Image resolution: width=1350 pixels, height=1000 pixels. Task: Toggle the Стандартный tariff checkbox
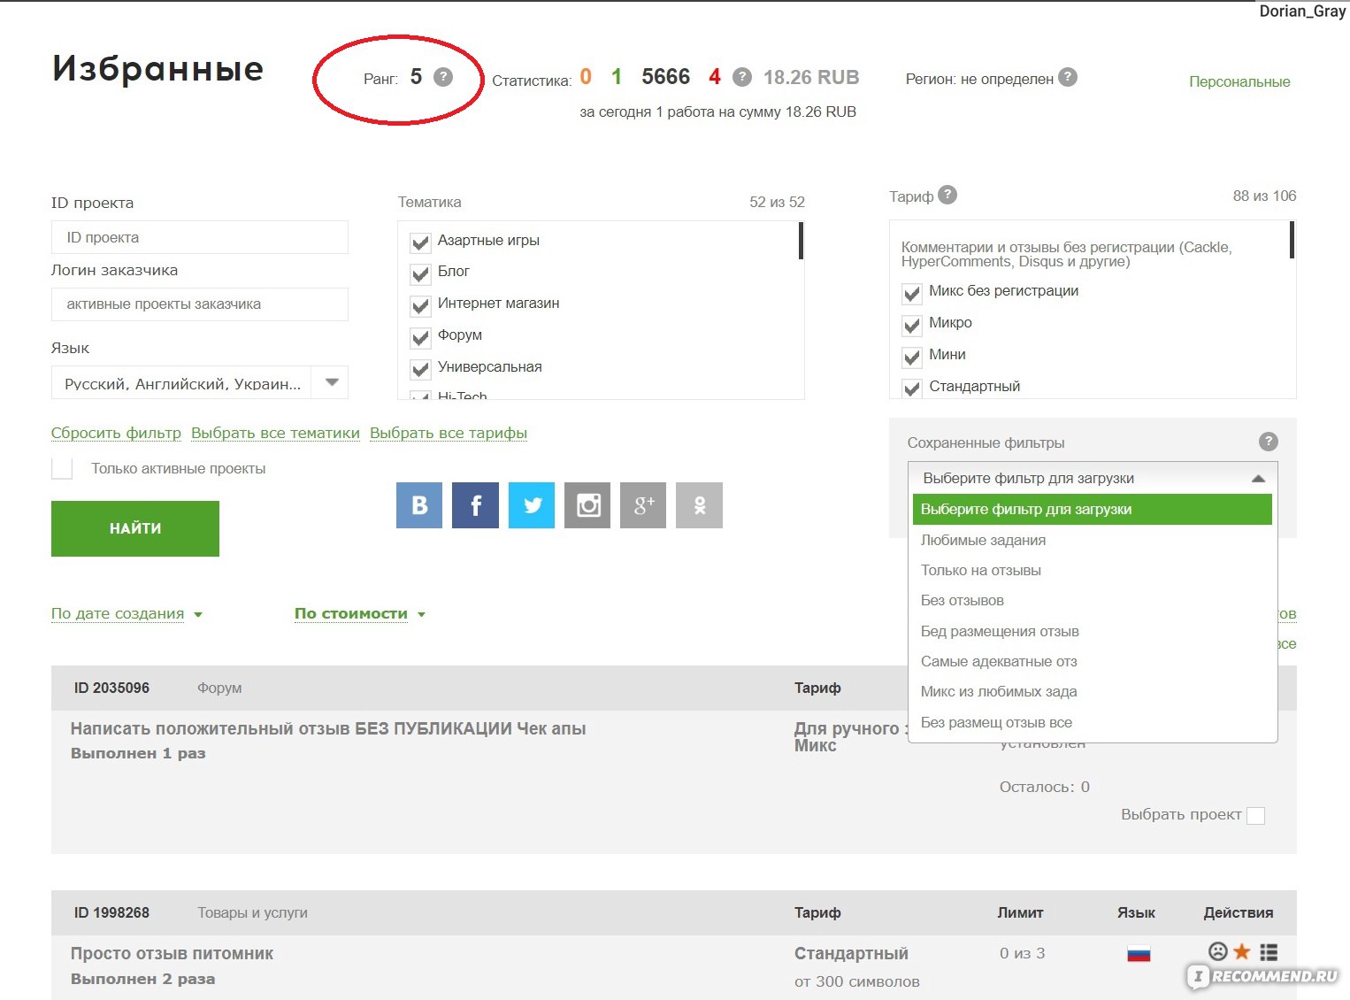tap(912, 388)
